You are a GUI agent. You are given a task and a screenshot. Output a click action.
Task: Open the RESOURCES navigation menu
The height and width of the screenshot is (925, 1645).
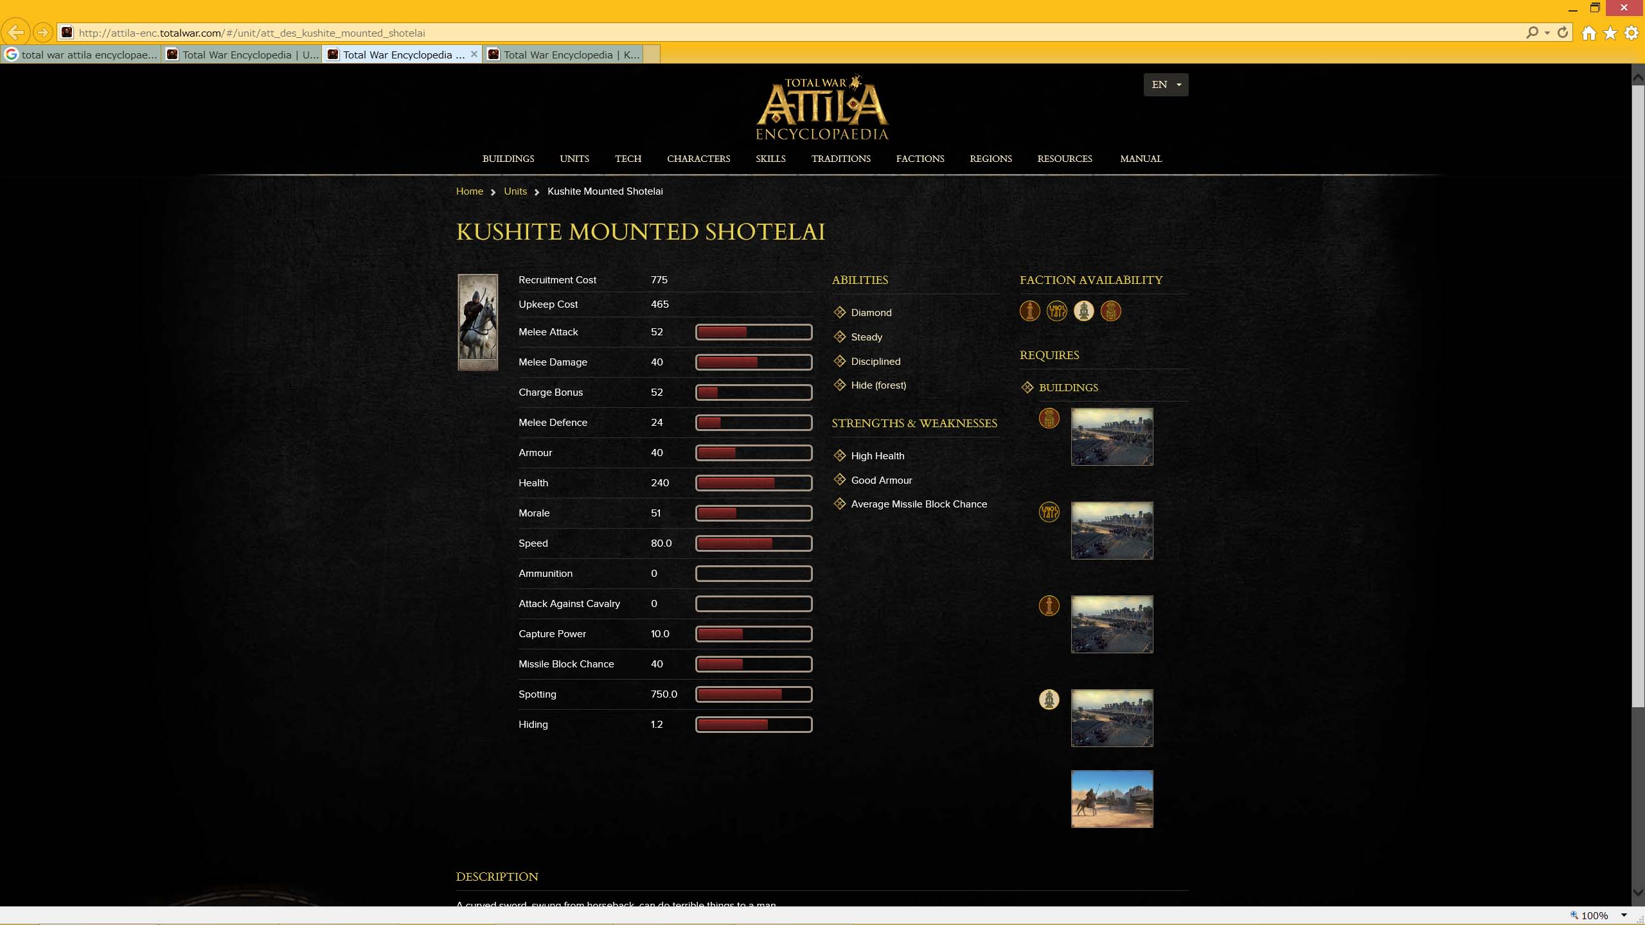(1064, 159)
